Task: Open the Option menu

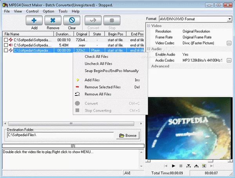Action: click(49, 11)
